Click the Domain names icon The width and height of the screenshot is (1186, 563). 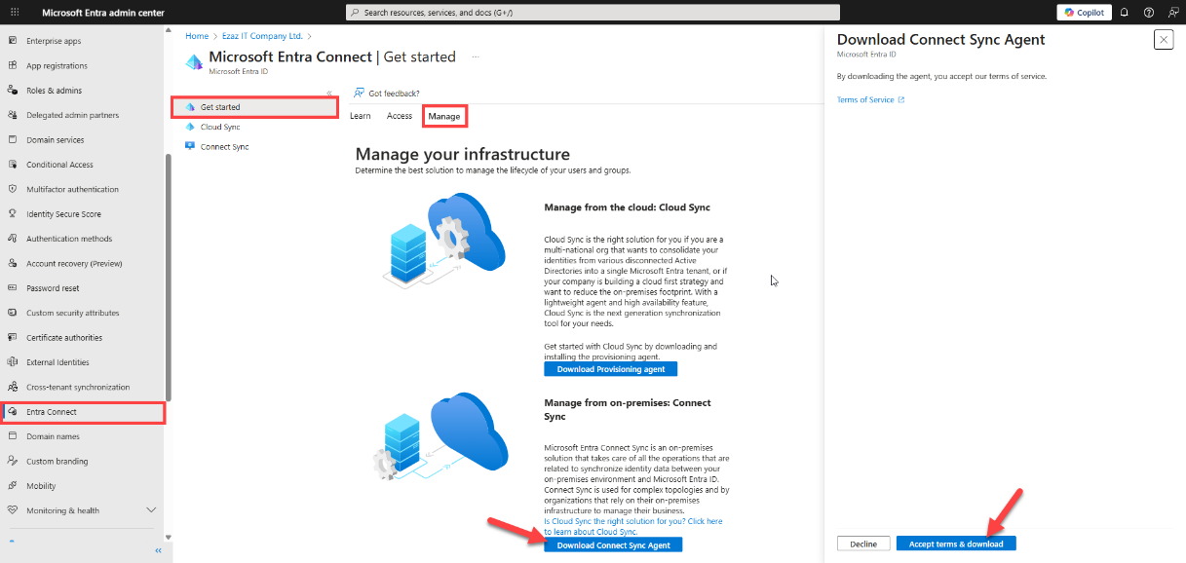point(12,436)
